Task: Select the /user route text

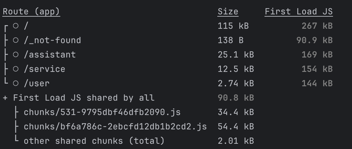Action: (x=36, y=84)
